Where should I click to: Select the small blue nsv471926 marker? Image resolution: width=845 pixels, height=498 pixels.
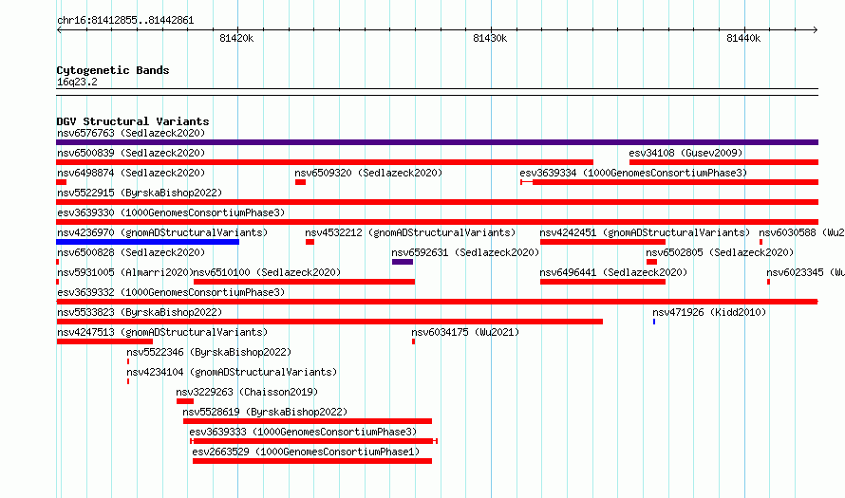point(654,322)
